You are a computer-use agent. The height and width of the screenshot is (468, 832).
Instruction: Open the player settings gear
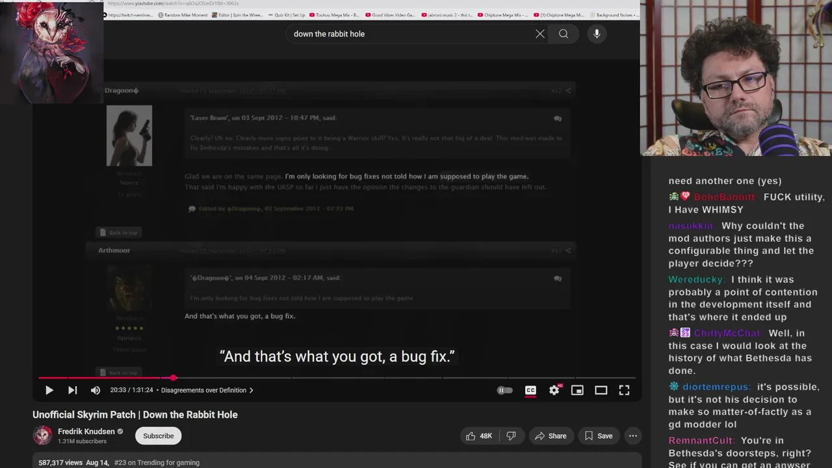554,390
